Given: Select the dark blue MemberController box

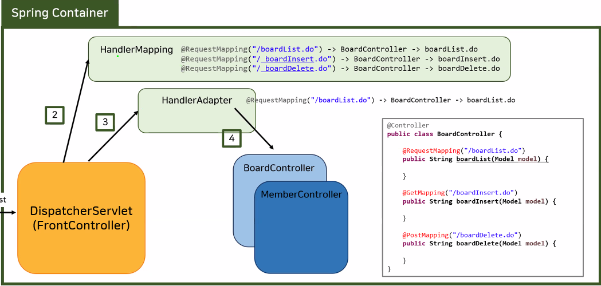Looking at the screenshot, I should (x=301, y=228).
